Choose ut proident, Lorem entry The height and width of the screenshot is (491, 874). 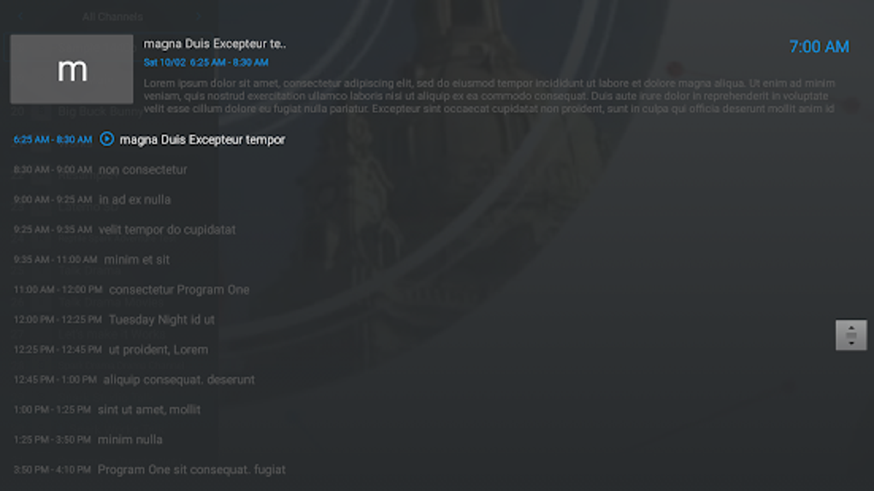coord(111,350)
